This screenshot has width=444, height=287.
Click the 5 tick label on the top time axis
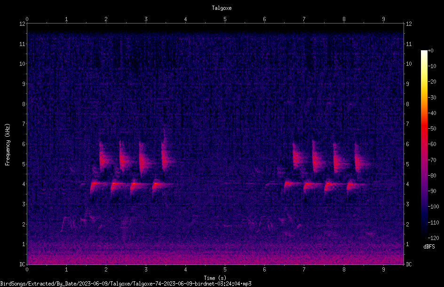pyautogui.click(x=225, y=19)
